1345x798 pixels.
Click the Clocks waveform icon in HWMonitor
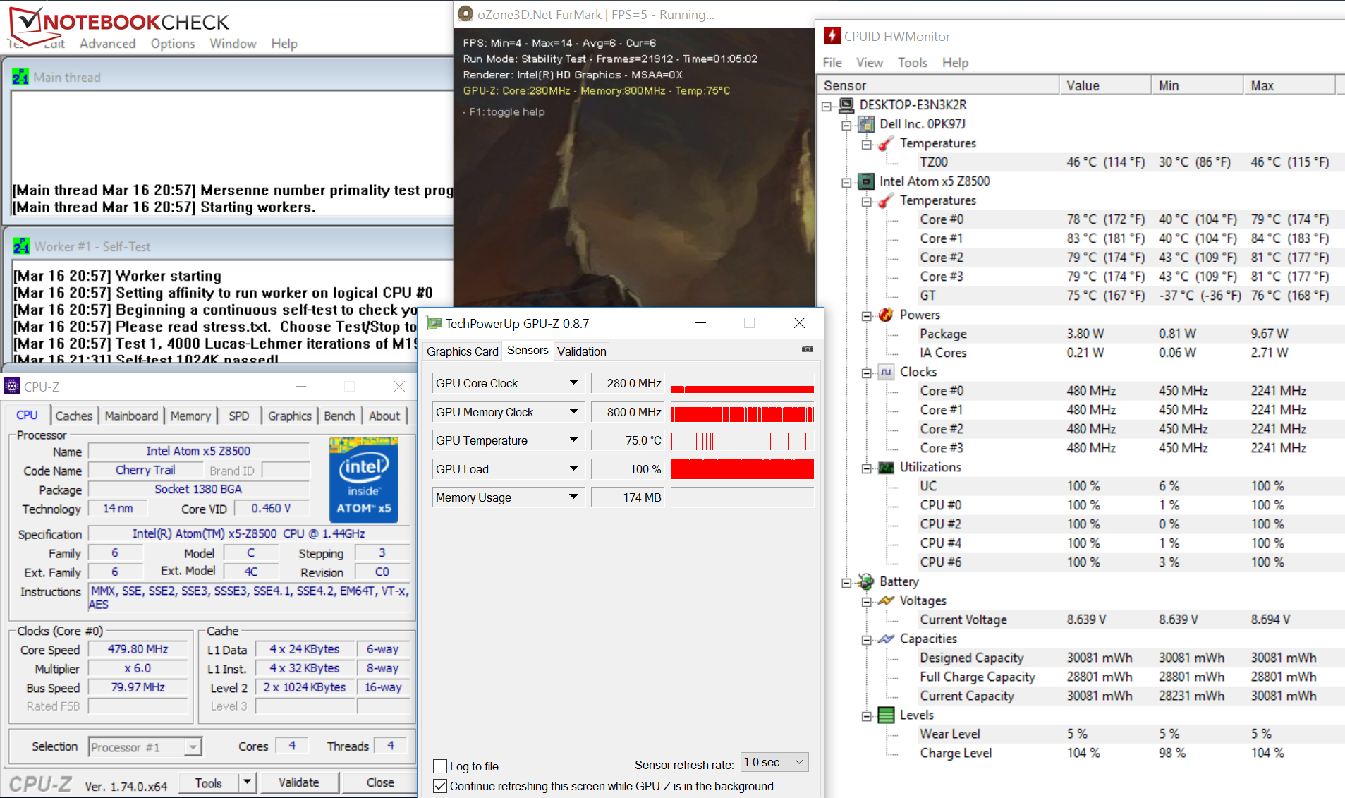(886, 372)
